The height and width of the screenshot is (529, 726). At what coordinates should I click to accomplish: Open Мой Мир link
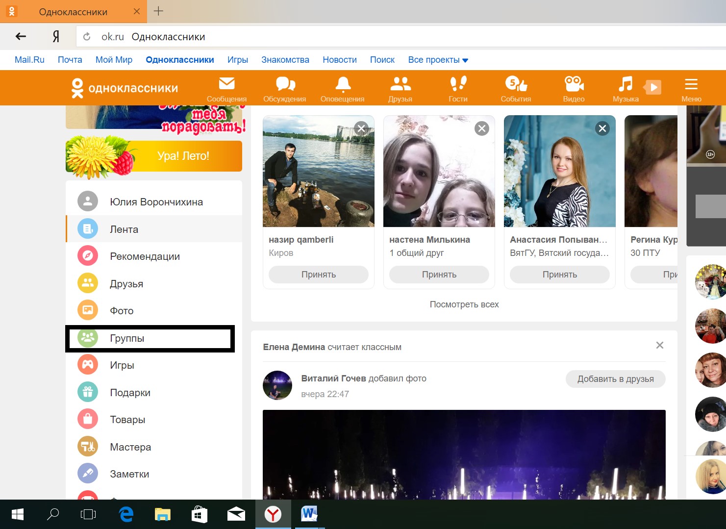pyautogui.click(x=114, y=60)
